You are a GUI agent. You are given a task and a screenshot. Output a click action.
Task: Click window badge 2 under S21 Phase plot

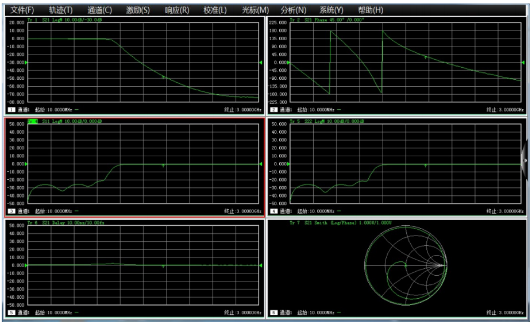(274, 110)
